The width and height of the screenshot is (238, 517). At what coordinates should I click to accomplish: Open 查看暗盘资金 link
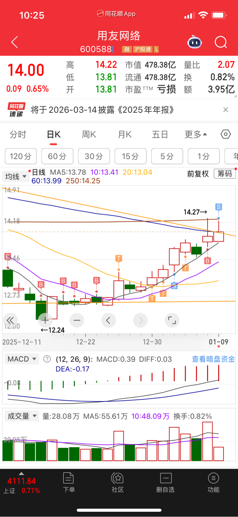coord(213,359)
